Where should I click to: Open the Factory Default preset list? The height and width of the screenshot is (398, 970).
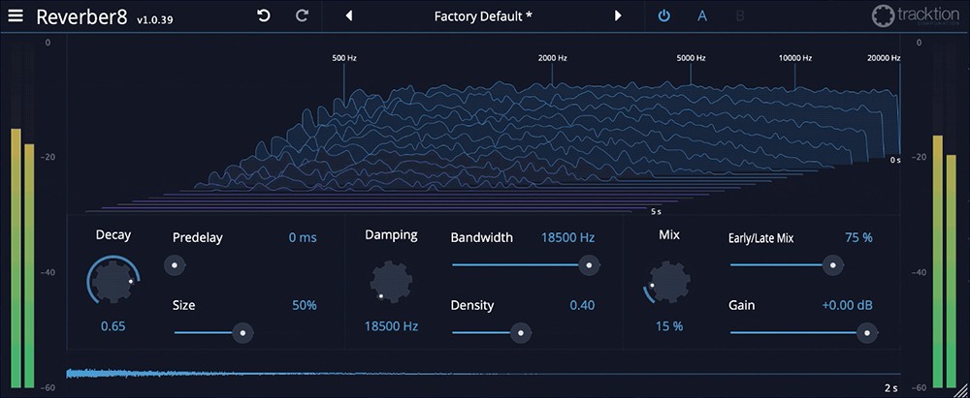(483, 15)
